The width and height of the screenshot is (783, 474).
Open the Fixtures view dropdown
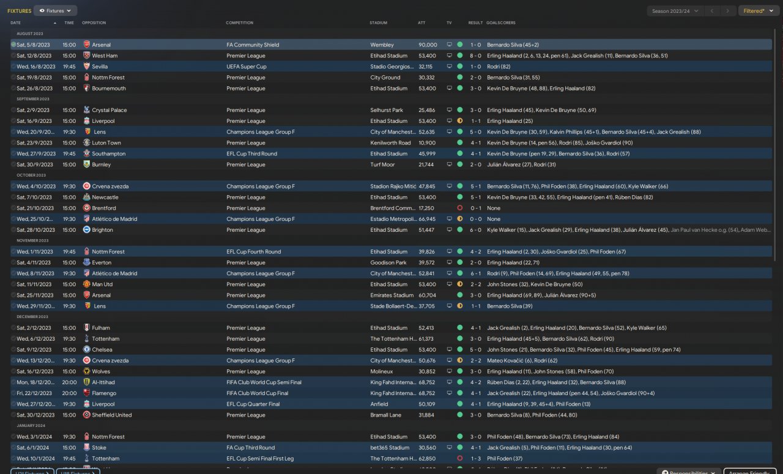pos(56,10)
